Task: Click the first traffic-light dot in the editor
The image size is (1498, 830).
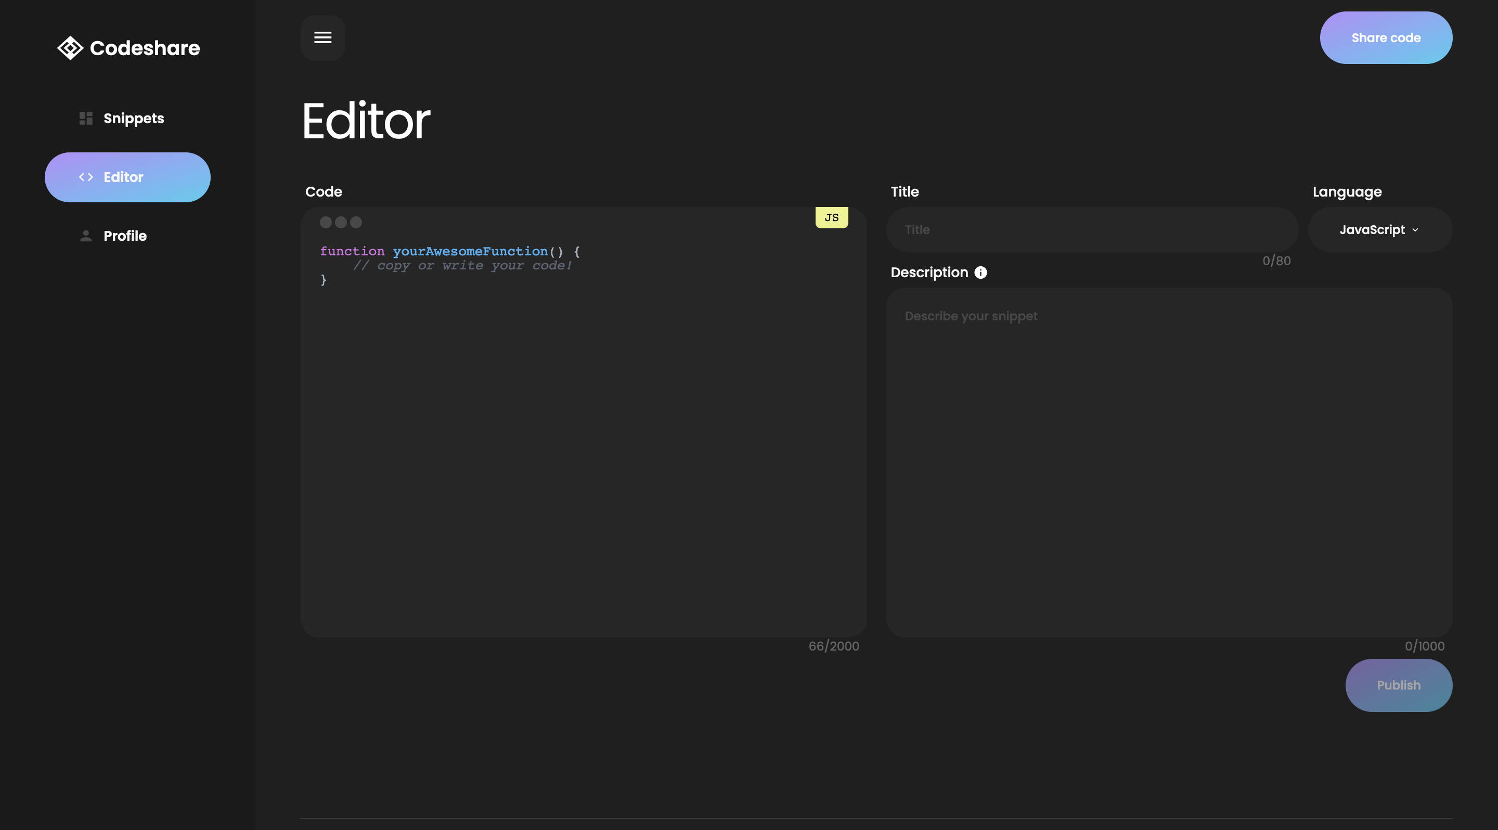Action: [x=326, y=222]
